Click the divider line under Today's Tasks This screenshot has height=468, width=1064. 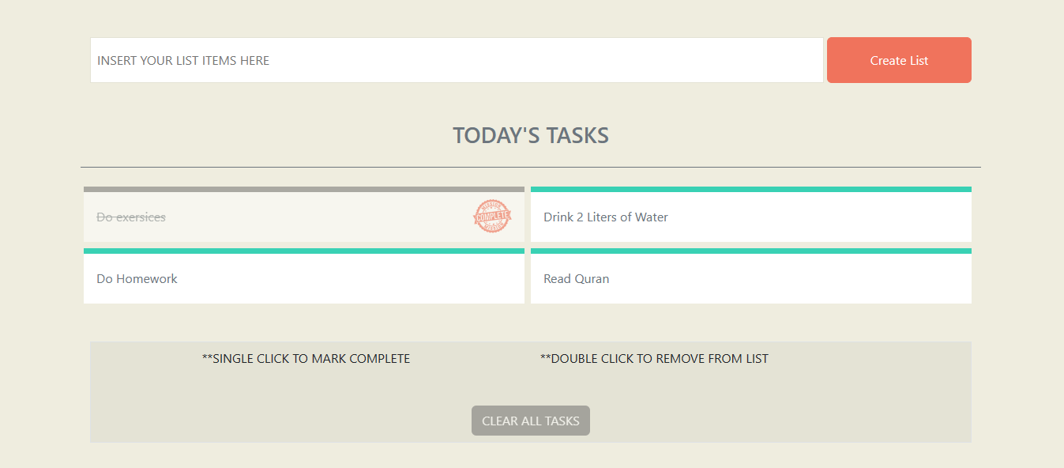[531, 167]
